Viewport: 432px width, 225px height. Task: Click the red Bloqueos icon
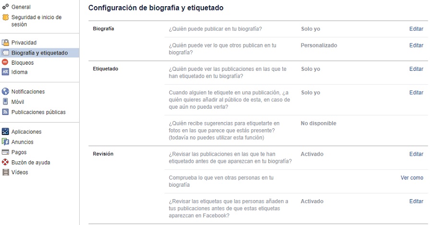pyautogui.click(x=5, y=62)
